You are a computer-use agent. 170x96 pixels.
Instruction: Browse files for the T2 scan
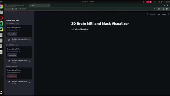[x=12, y=76]
